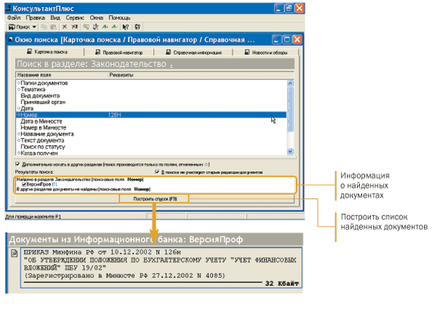Close the Окно поиска inner window
Image resolution: width=432 pixels, height=314 pixels.
(297, 40)
